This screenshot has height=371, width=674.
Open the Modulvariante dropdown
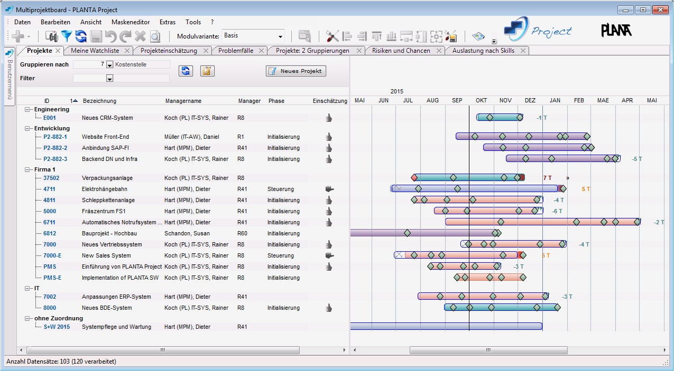point(280,36)
